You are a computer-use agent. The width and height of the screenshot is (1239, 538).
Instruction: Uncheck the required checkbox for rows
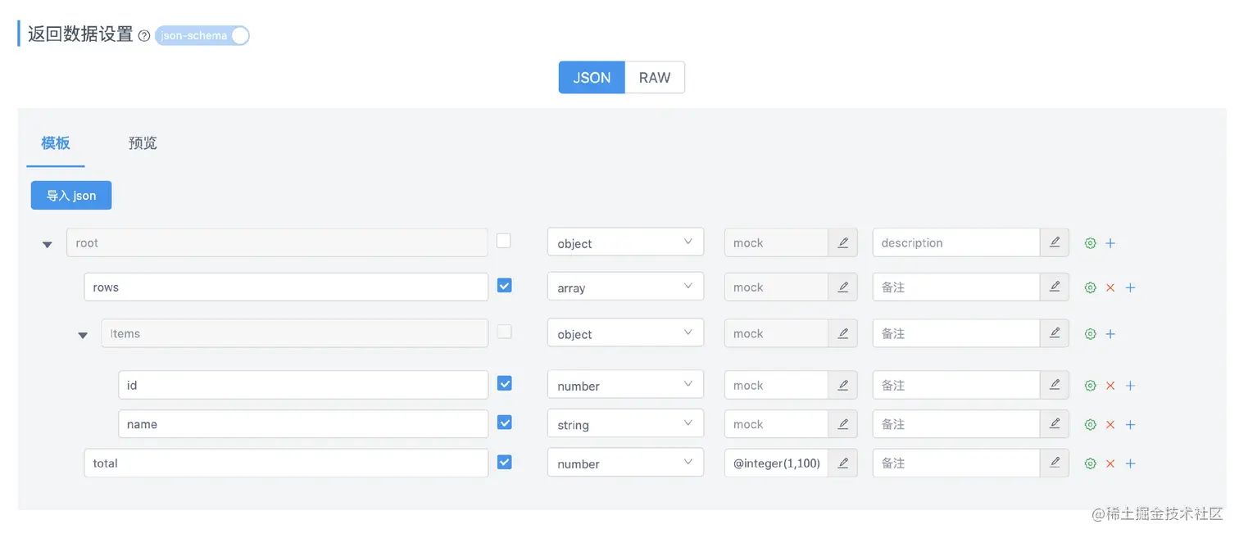click(x=505, y=286)
